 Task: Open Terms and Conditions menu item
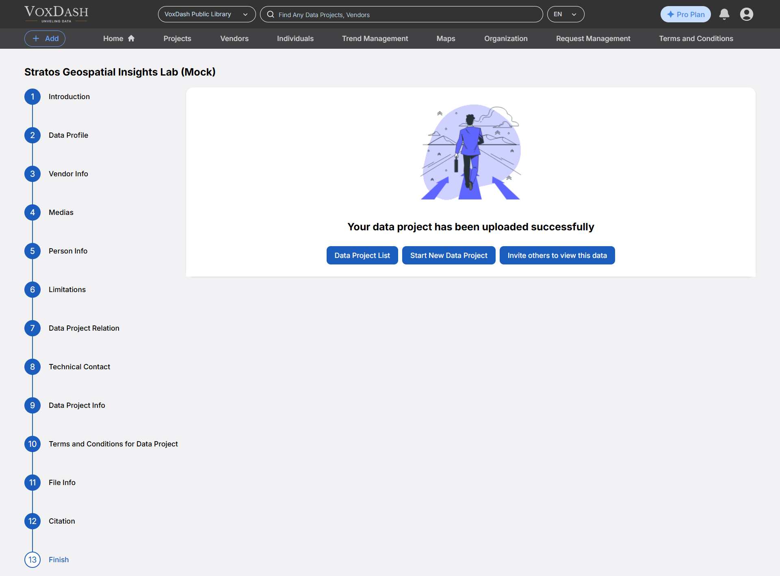pos(695,39)
